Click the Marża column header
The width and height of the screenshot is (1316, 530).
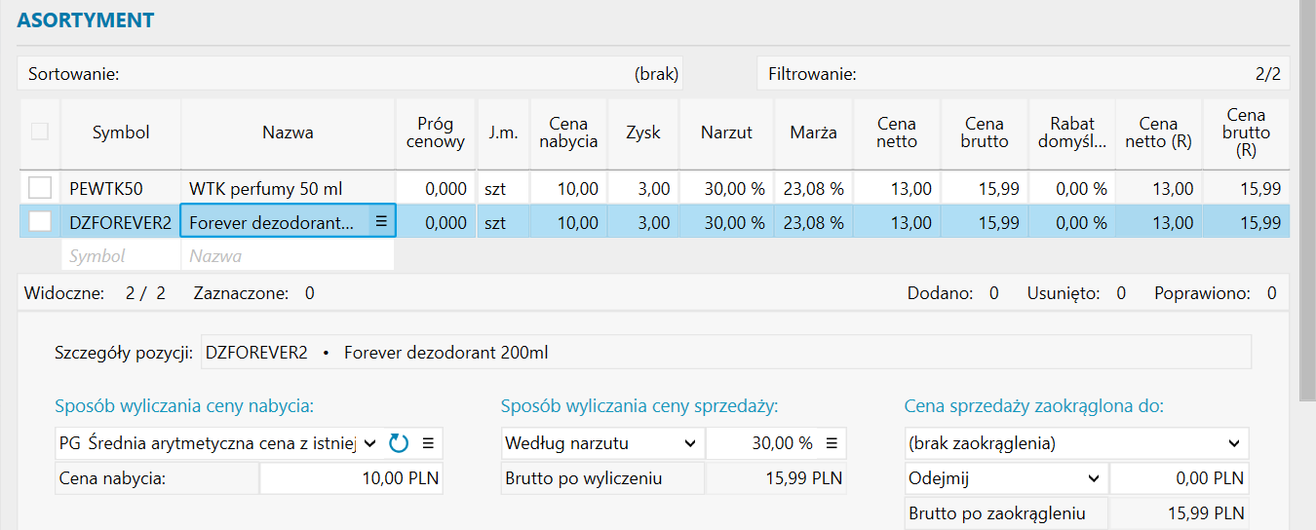coord(813,132)
